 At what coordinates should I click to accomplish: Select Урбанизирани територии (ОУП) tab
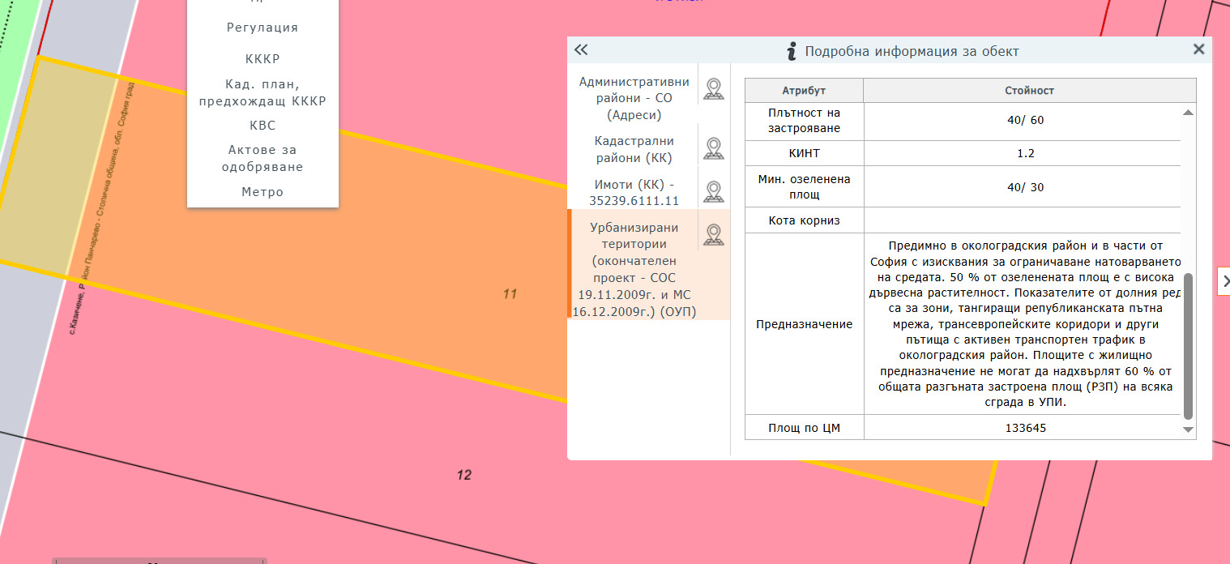[634, 269]
